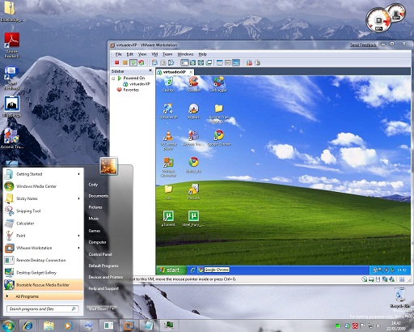Open the File menu in VMware
This screenshot has height=332, width=414.
pos(118,54)
